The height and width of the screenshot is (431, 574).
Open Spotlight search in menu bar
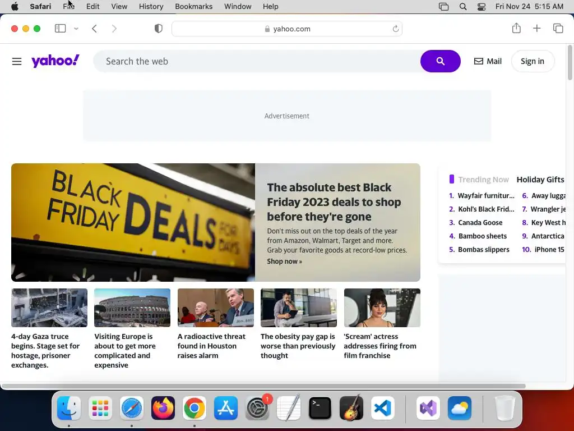tap(462, 7)
